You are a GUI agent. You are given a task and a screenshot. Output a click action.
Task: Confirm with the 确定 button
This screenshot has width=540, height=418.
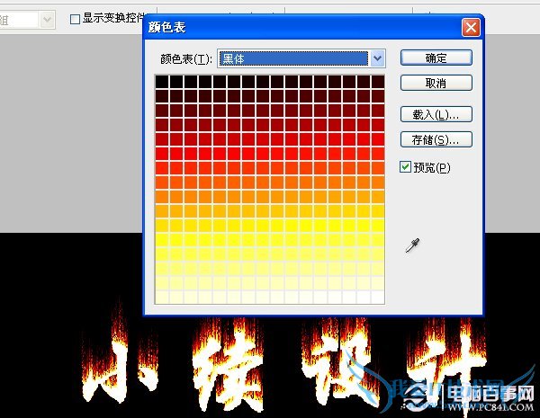click(436, 58)
